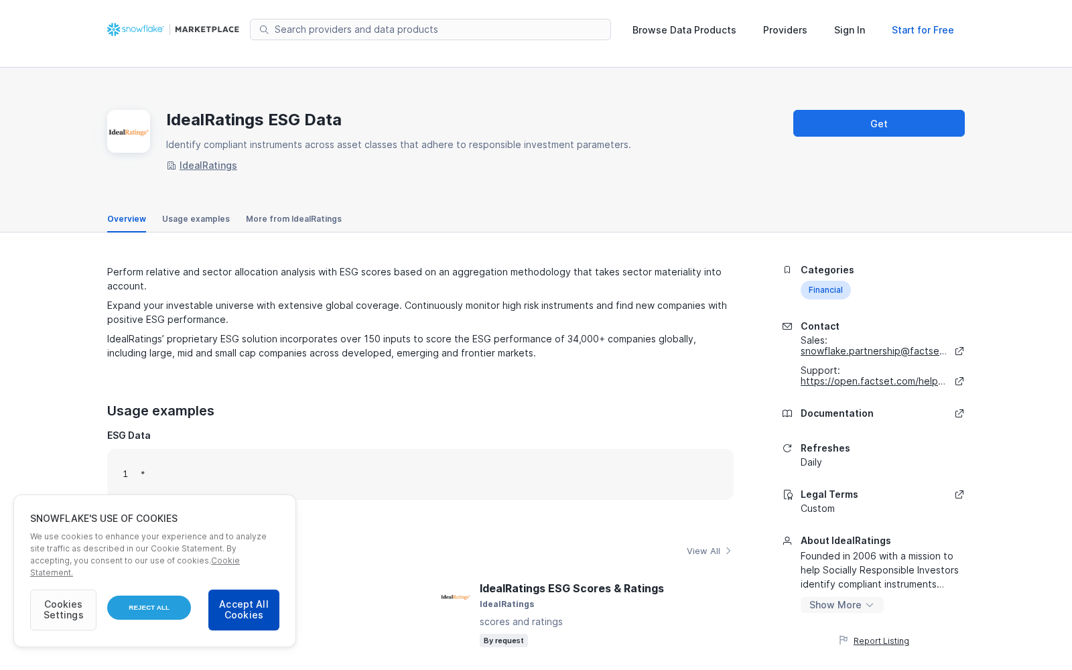Click the search magnifier icon

tap(264, 29)
